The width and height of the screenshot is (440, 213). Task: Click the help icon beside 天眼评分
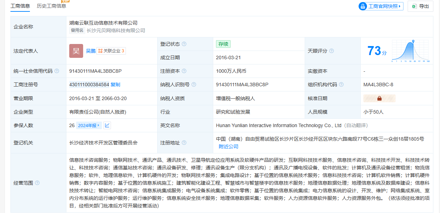tap(331, 51)
